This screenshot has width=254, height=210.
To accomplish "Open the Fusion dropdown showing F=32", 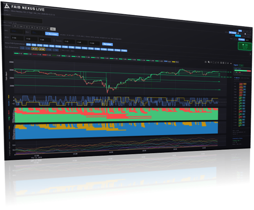I will [x=69, y=41].
